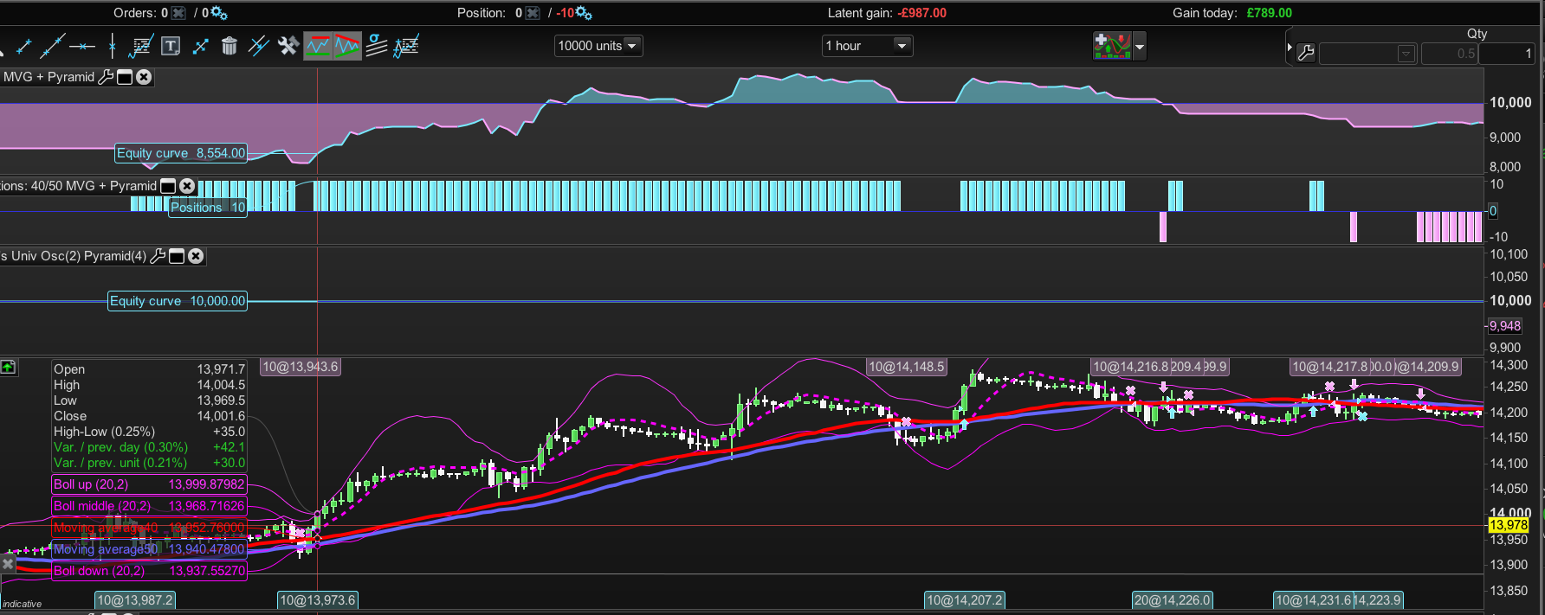Click the Qty input field showing 1

point(1506,54)
